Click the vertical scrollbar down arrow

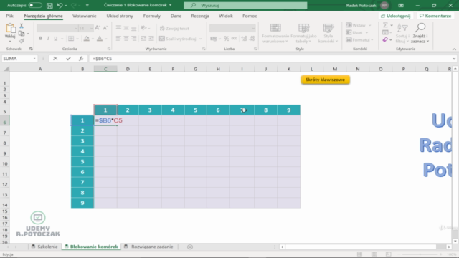pyautogui.click(x=455, y=241)
